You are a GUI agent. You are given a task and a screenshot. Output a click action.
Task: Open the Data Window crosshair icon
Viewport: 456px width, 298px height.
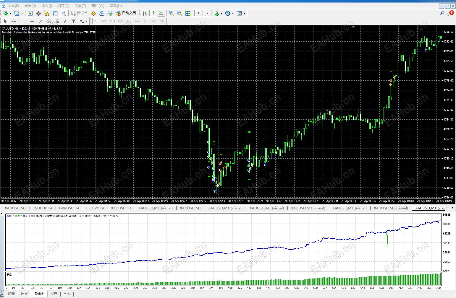(x=38, y=13)
